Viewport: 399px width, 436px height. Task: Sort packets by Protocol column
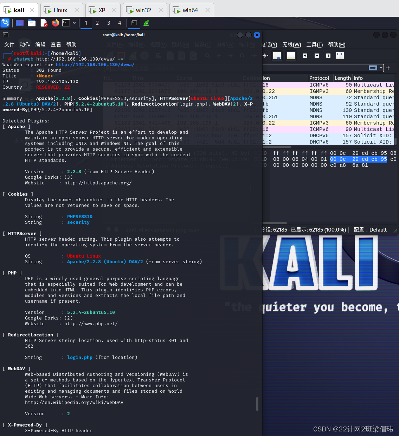pos(319,78)
